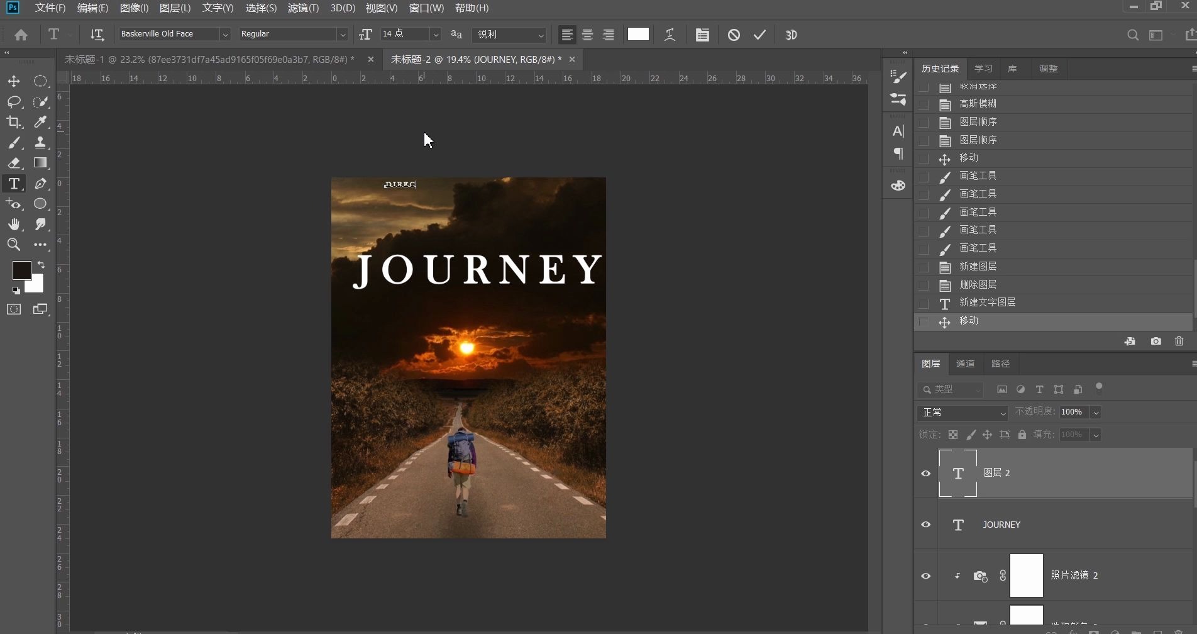1197x634 pixels.
Task: Select the Horizontal Type tool
Action: pos(14,184)
